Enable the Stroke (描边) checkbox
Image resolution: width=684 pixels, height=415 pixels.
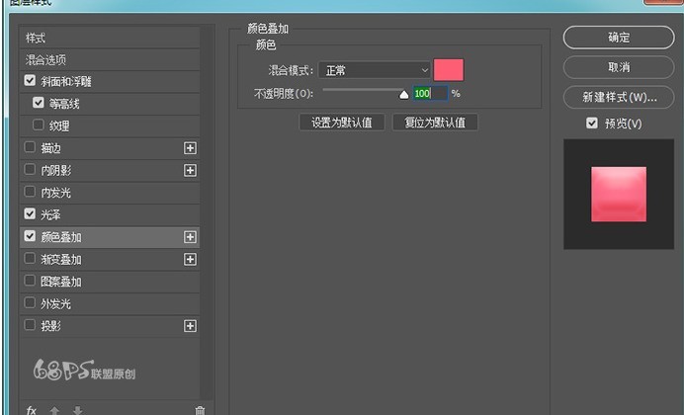point(30,147)
